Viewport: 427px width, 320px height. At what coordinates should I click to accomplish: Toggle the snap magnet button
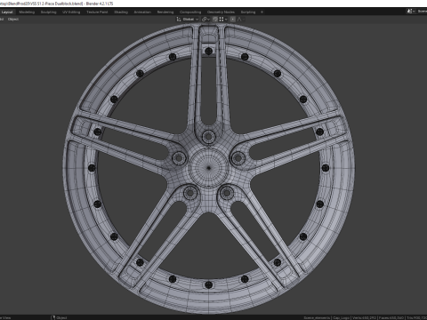(215, 20)
